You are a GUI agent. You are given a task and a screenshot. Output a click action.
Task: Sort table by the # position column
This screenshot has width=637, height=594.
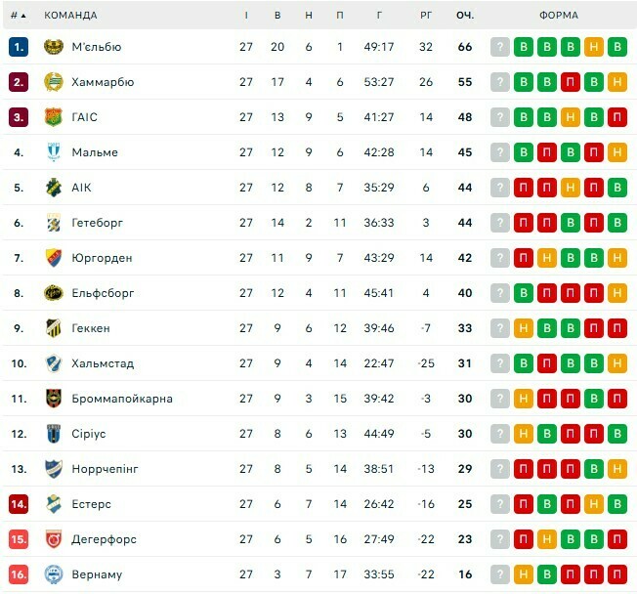pyautogui.click(x=19, y=16)
